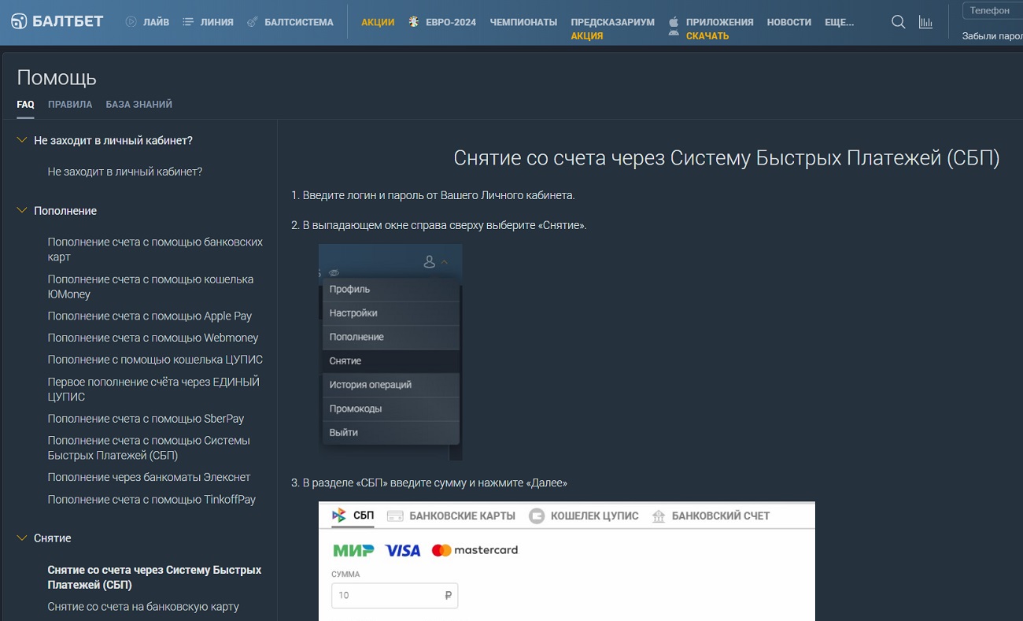Select Кошелек ЦУПИС tab in payment image

[584, 516]
